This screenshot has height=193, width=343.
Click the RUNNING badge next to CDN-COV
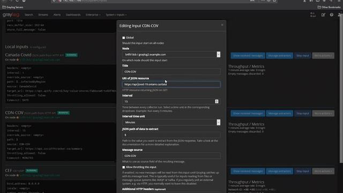click(x=63, y=113)
